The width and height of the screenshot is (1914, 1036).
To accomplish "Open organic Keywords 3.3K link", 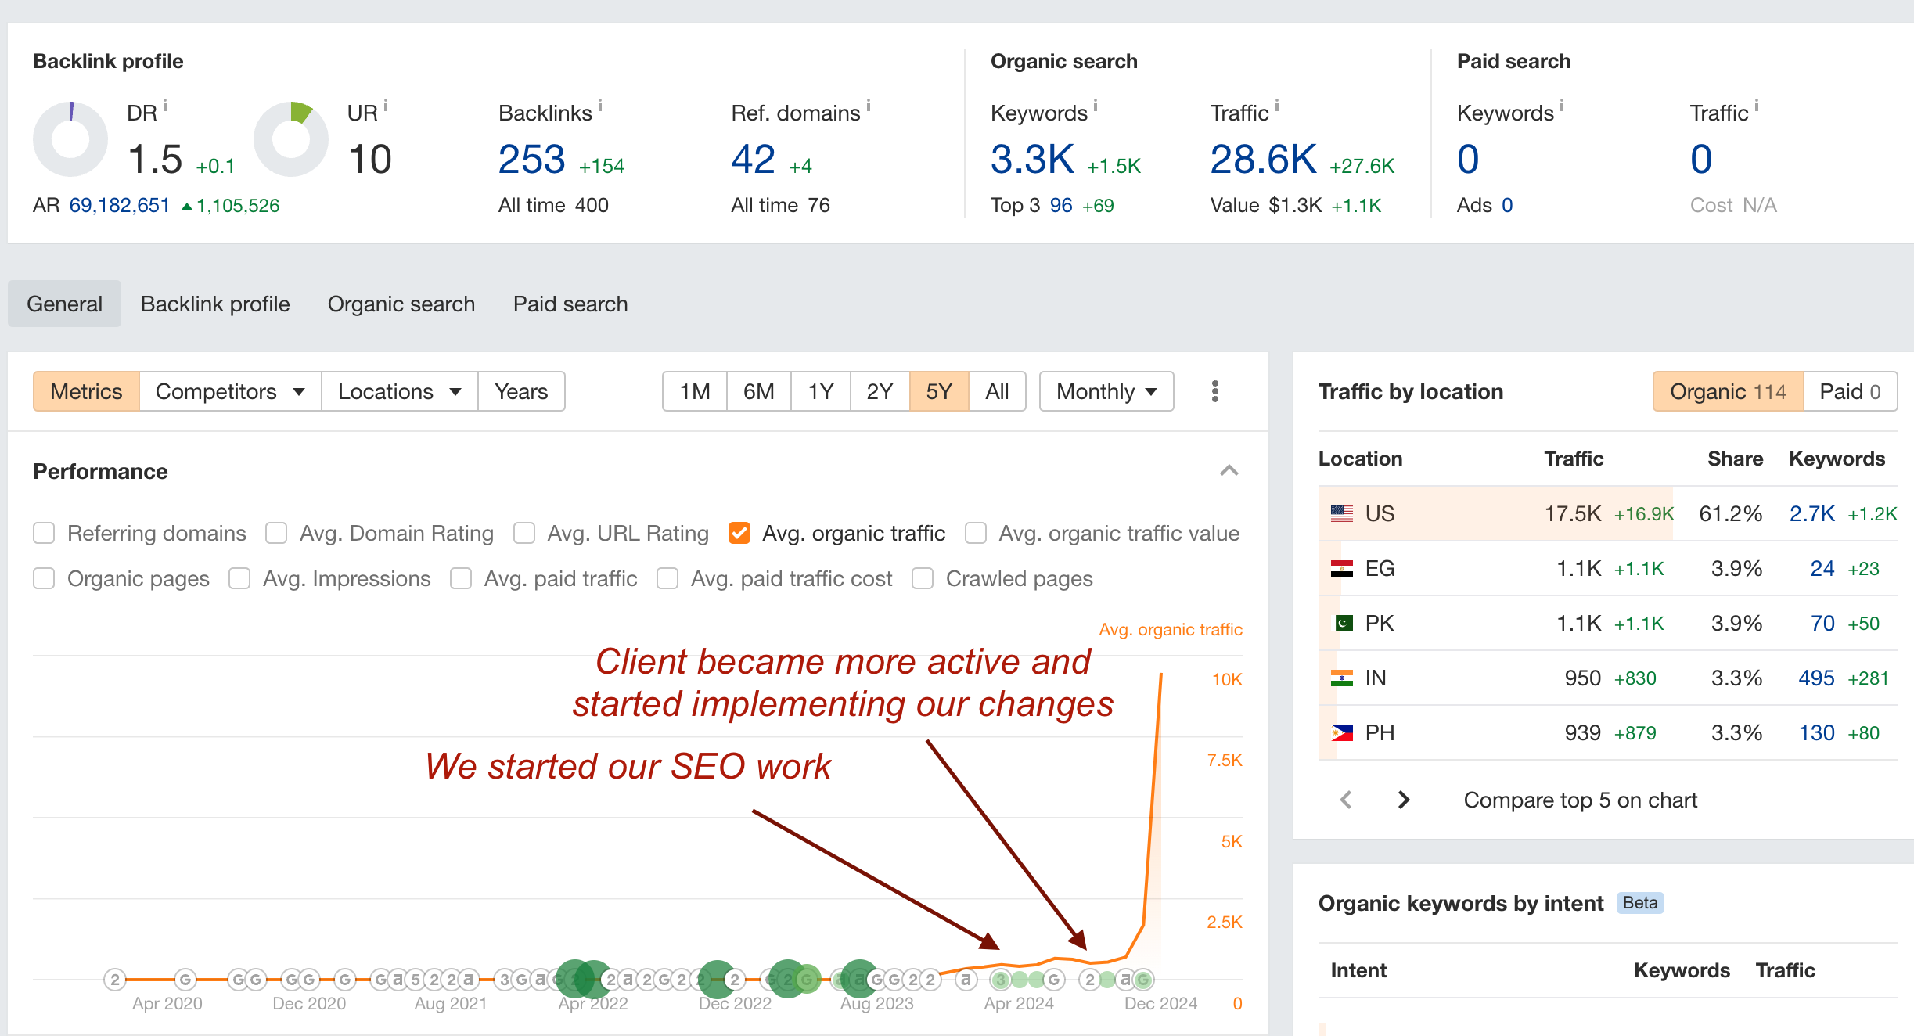I will (x=1033, y=160).
